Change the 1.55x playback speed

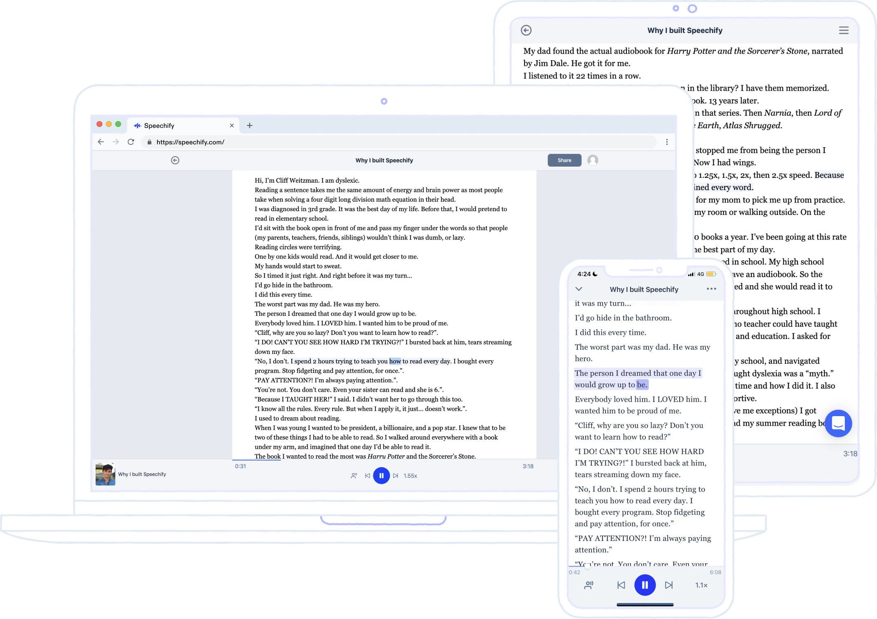point(410,476)
